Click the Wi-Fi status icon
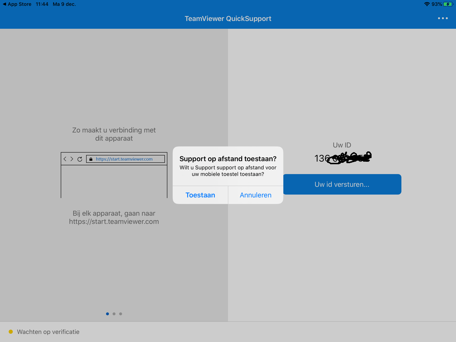 pyautogui.click(x=427, y=4)
